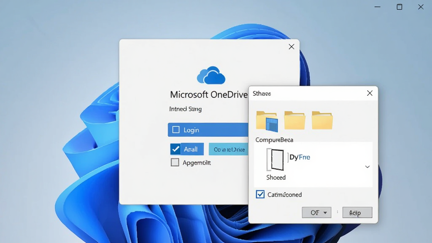Close the Sthaee dialog
Screen dimensions: 432x243
point(370,93)
